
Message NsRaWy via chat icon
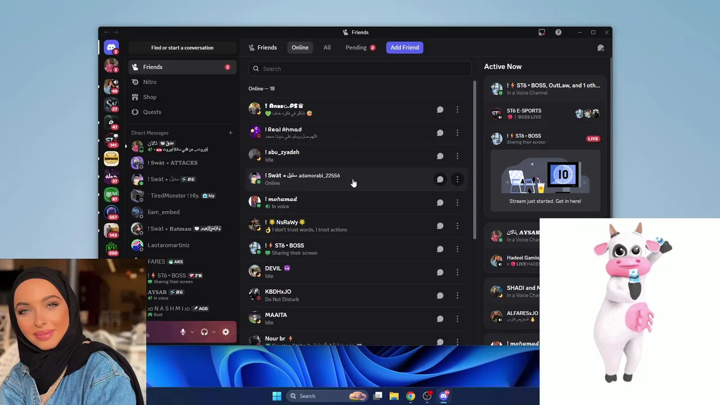(x=440, y=226)
